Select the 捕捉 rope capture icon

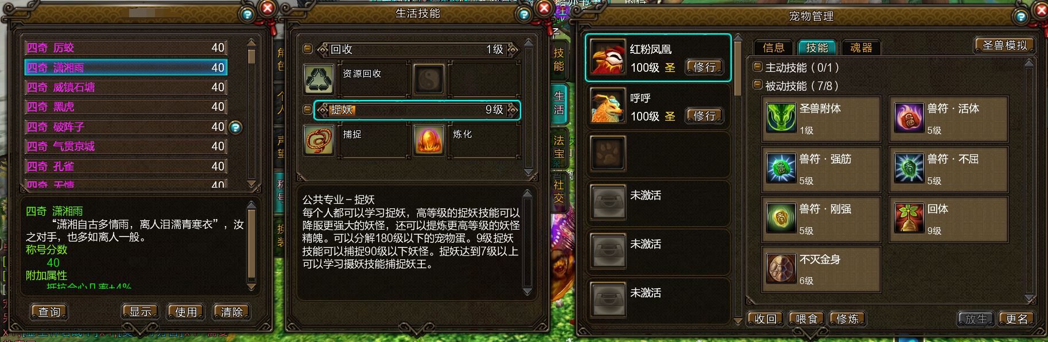(x=319, y=140)
